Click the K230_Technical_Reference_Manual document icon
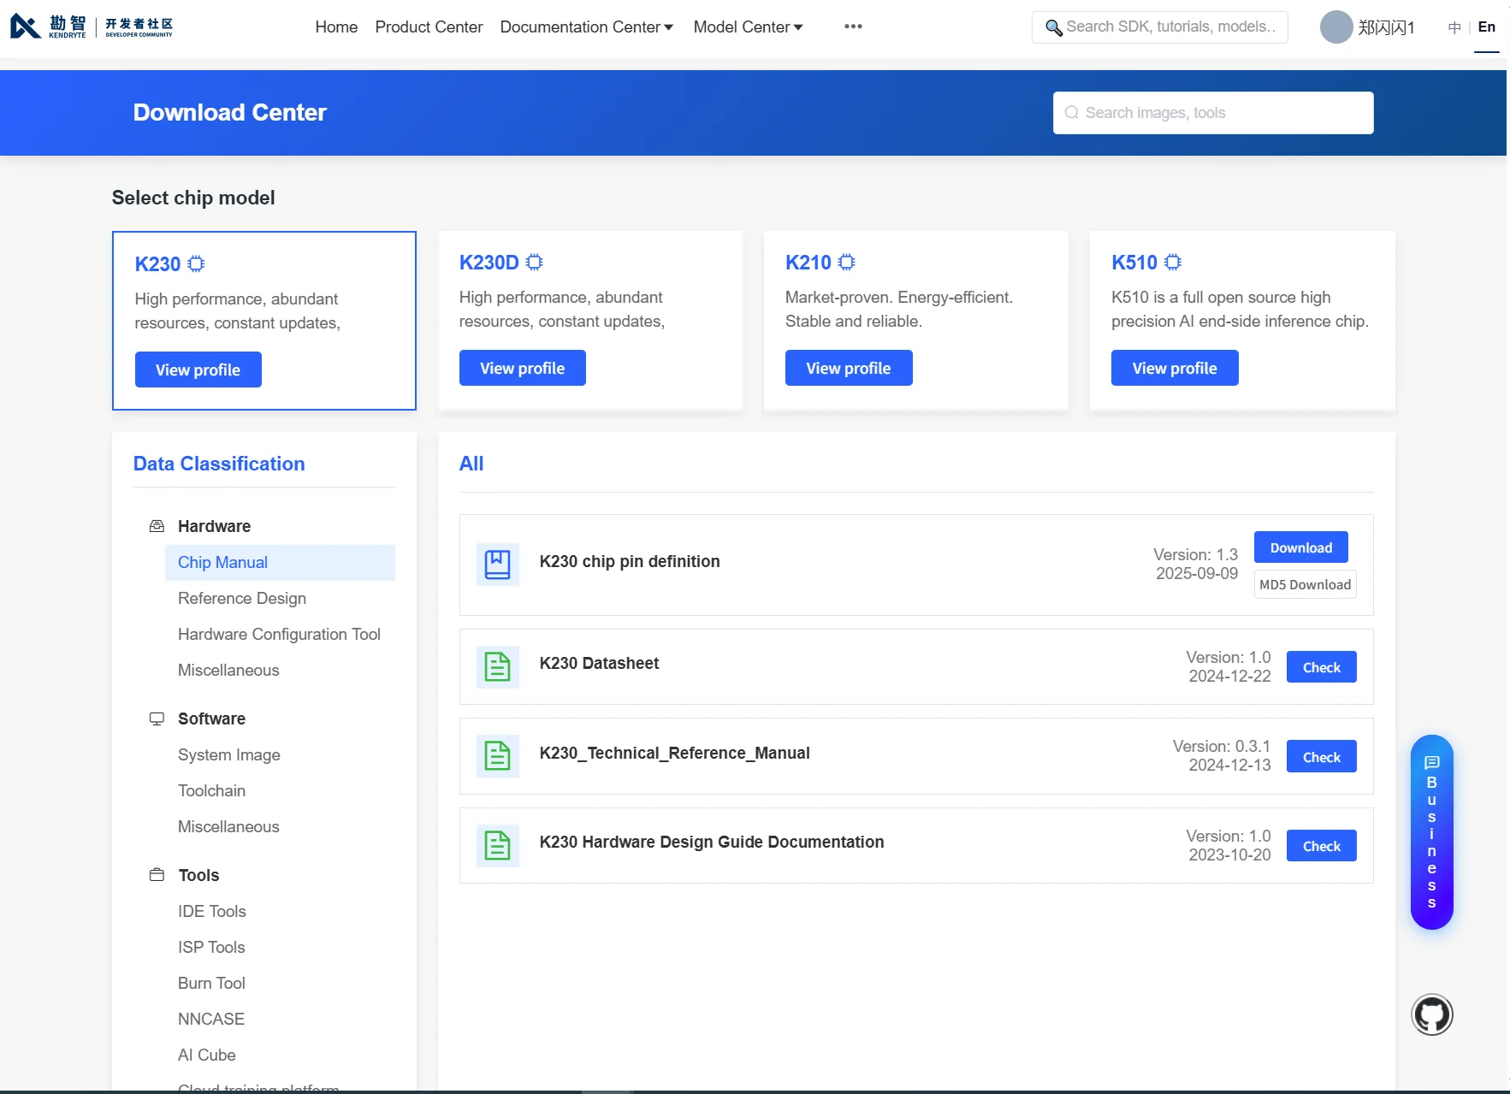1510x1094 pixels. tap(498, 756)
